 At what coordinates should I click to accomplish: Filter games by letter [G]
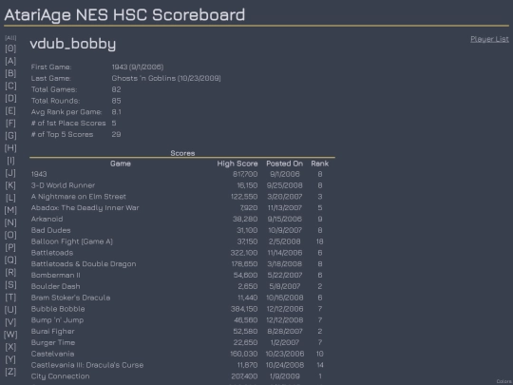[10, 136]
